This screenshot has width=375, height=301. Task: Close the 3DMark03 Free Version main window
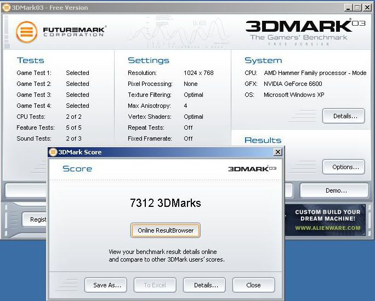pyautogui.click(x=366, y=8)
